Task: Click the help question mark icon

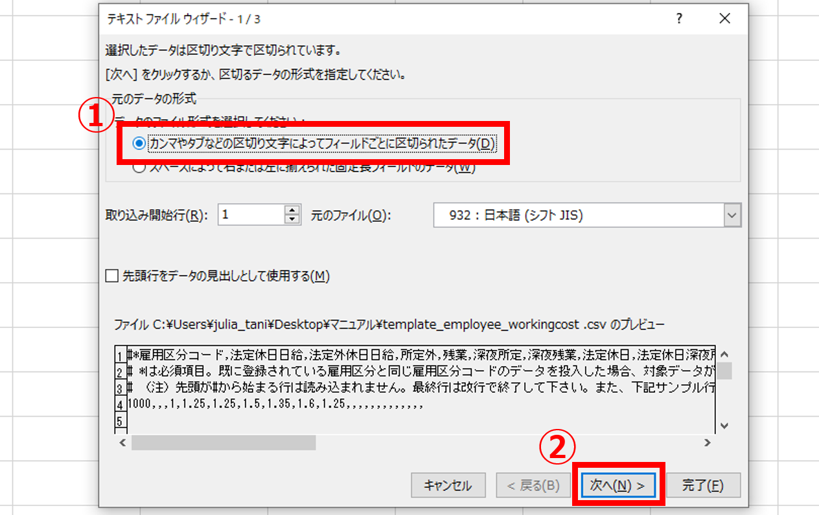Action: point(679,19)
